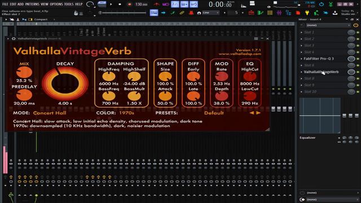Screen dimensions: 361x203
Task: Open the Piano roll icon
Action: coord(261,13)
